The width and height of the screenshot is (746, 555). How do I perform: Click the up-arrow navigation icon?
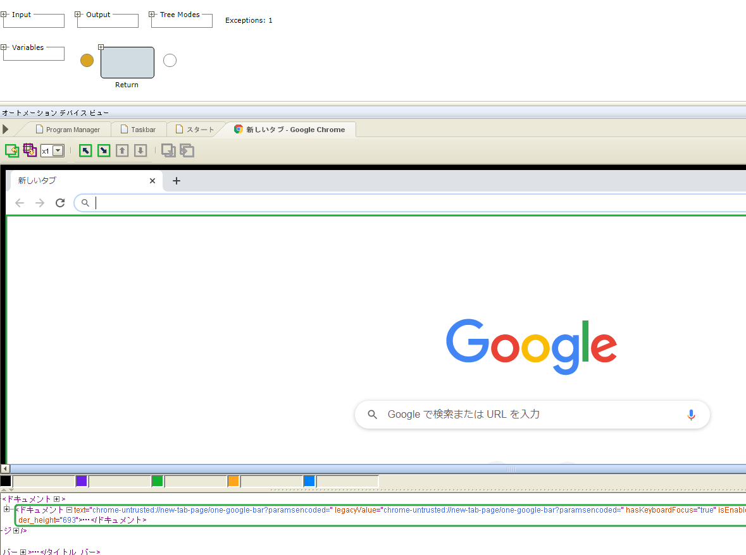pyautogui.click(x=122, y=150)
